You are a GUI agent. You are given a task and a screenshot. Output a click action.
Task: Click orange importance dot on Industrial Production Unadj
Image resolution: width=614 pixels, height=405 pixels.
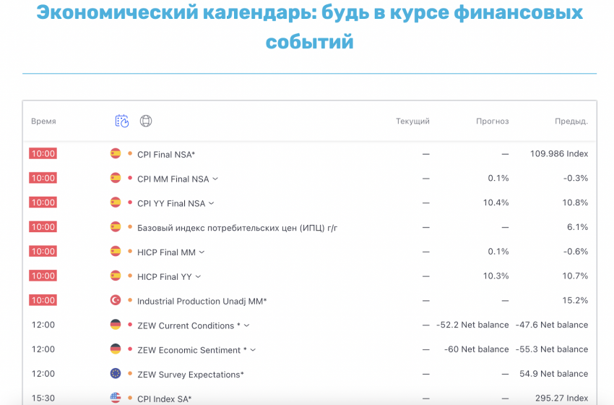(130, 300)
